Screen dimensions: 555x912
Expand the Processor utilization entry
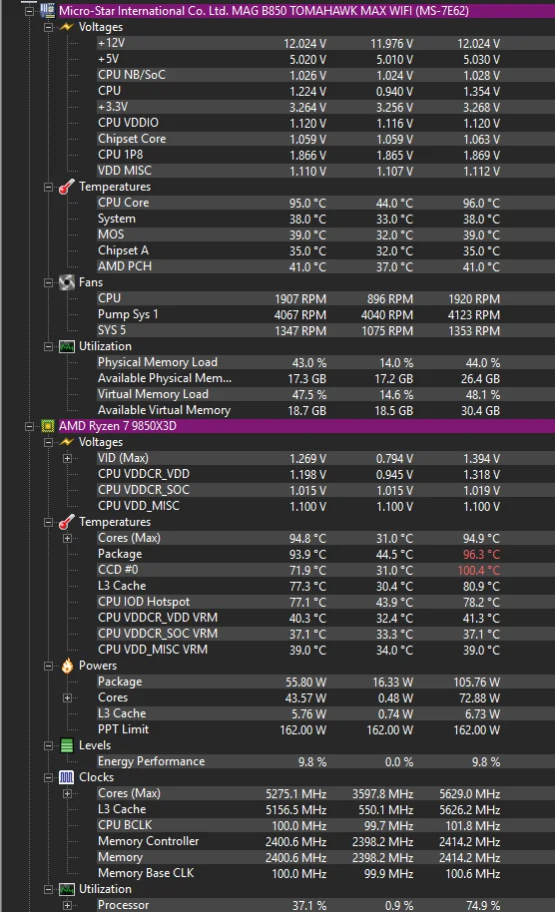[x=68, y=906]
